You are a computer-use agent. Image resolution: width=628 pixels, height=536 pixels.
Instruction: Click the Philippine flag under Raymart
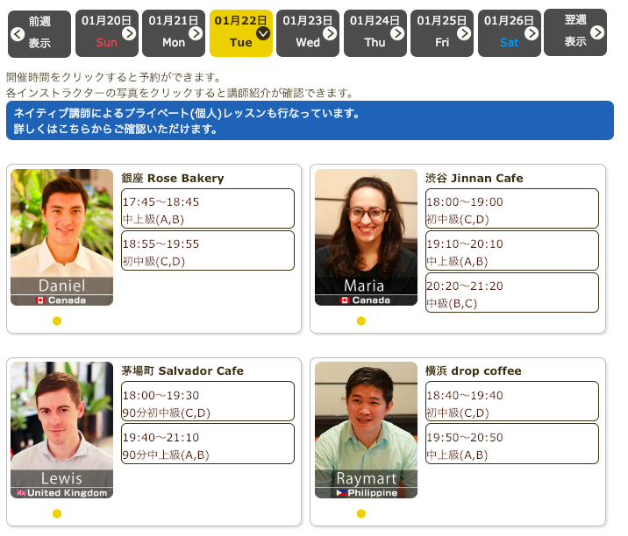click(x=341, y=493)
